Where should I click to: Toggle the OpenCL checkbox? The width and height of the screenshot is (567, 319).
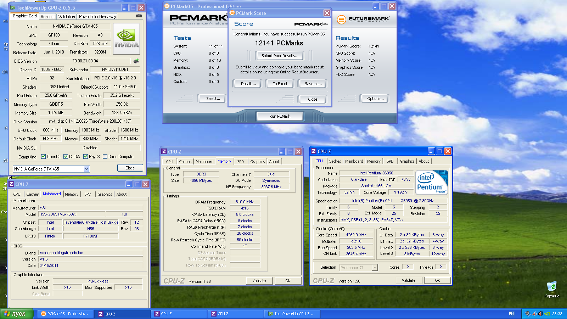(43, 156)
